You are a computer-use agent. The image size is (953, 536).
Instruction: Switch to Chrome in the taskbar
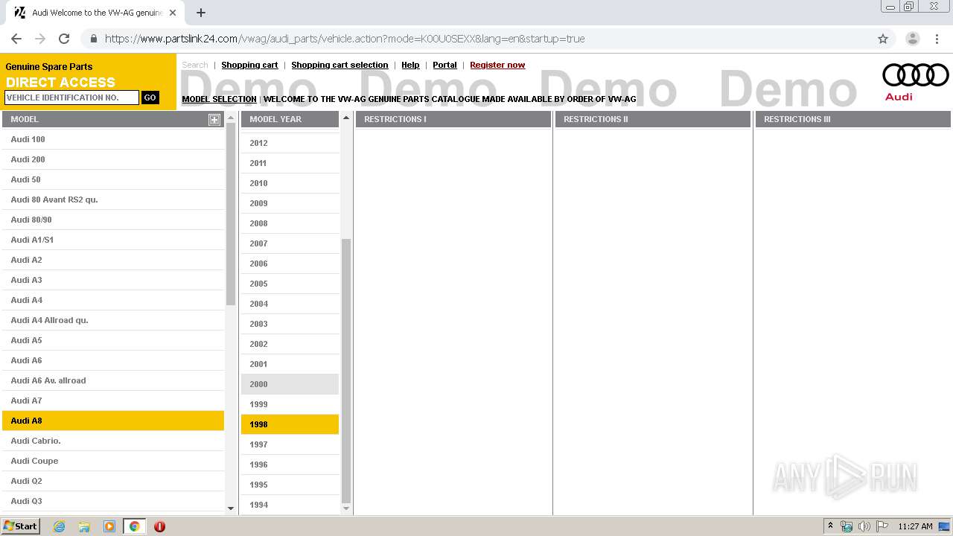134,526
